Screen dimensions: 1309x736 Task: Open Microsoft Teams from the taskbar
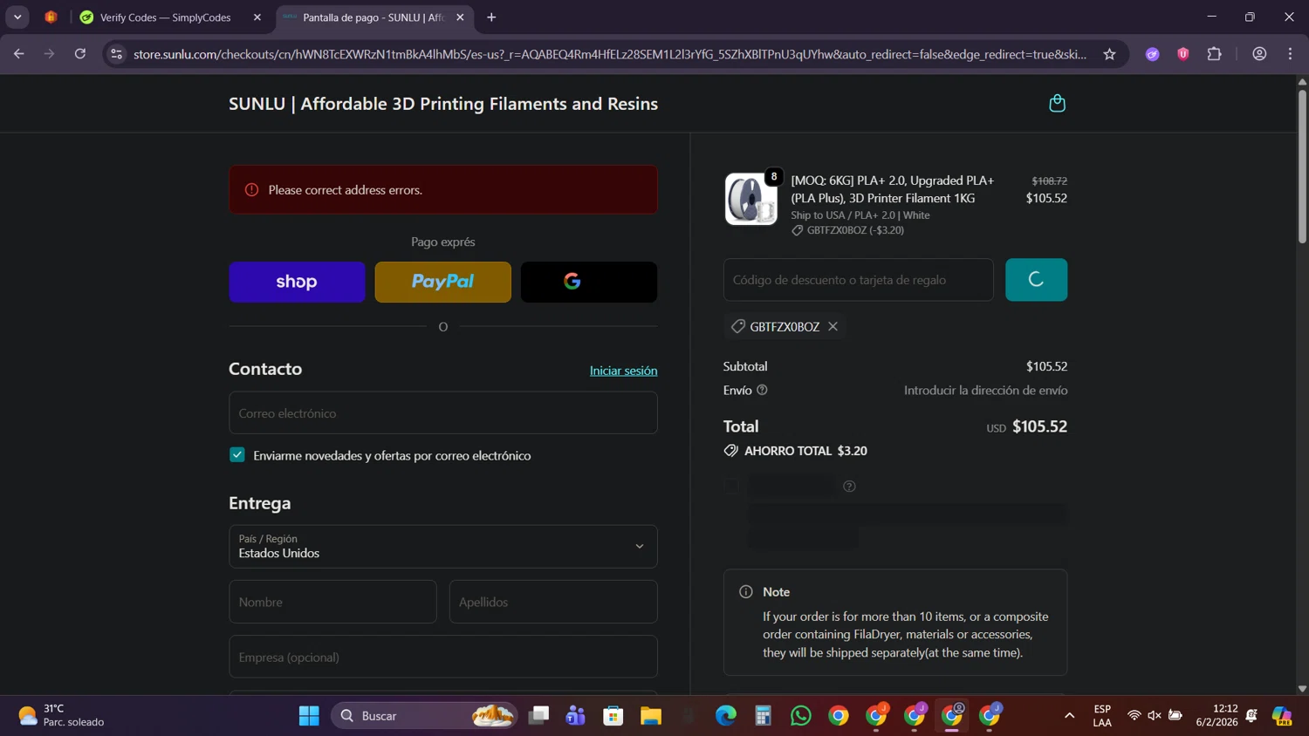coord(576,716)
